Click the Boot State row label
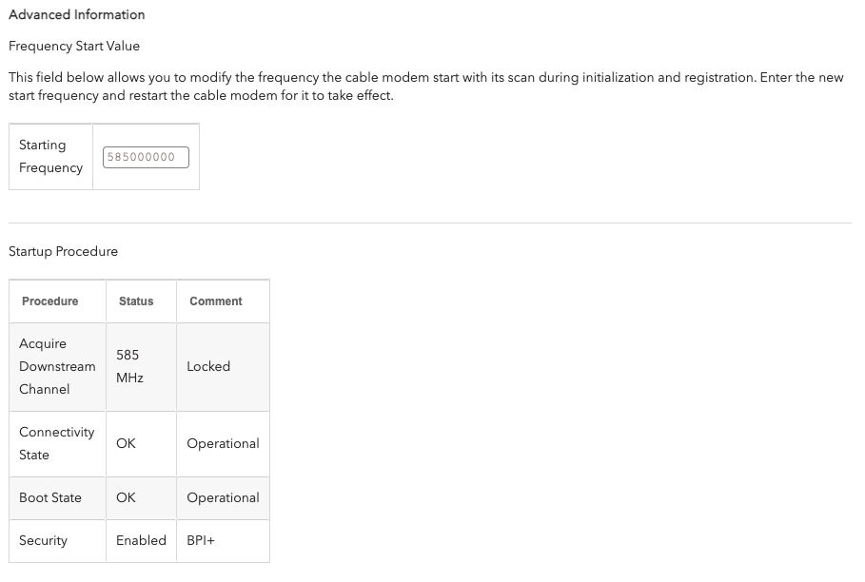The width and height of the screenshot is (865, 582). (x=50, y=497)
